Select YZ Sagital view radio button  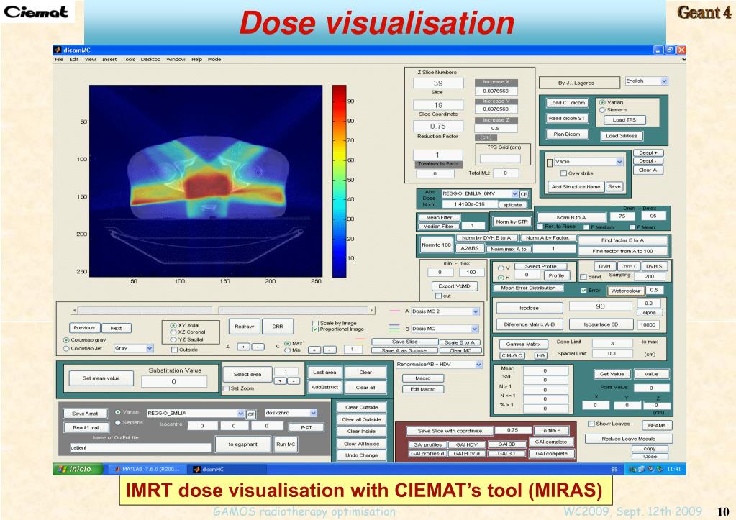tap(173, 339)
